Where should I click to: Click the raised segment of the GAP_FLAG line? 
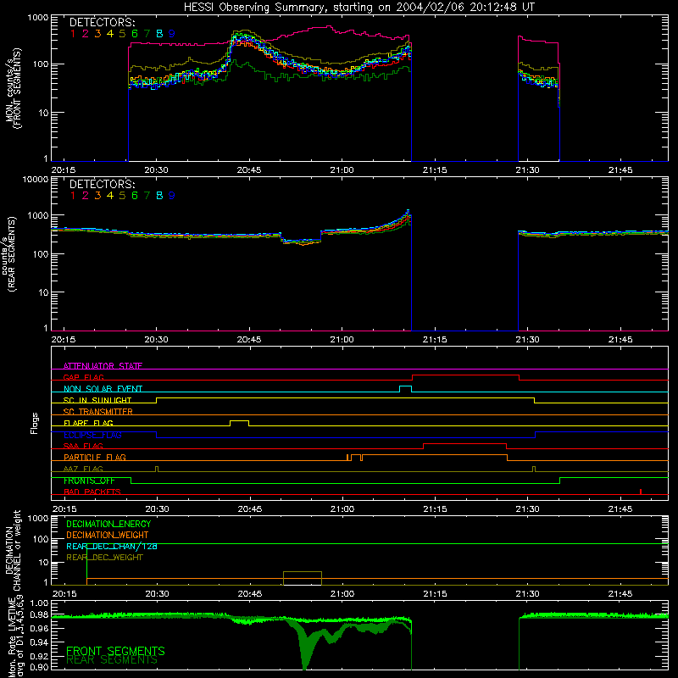465,375
